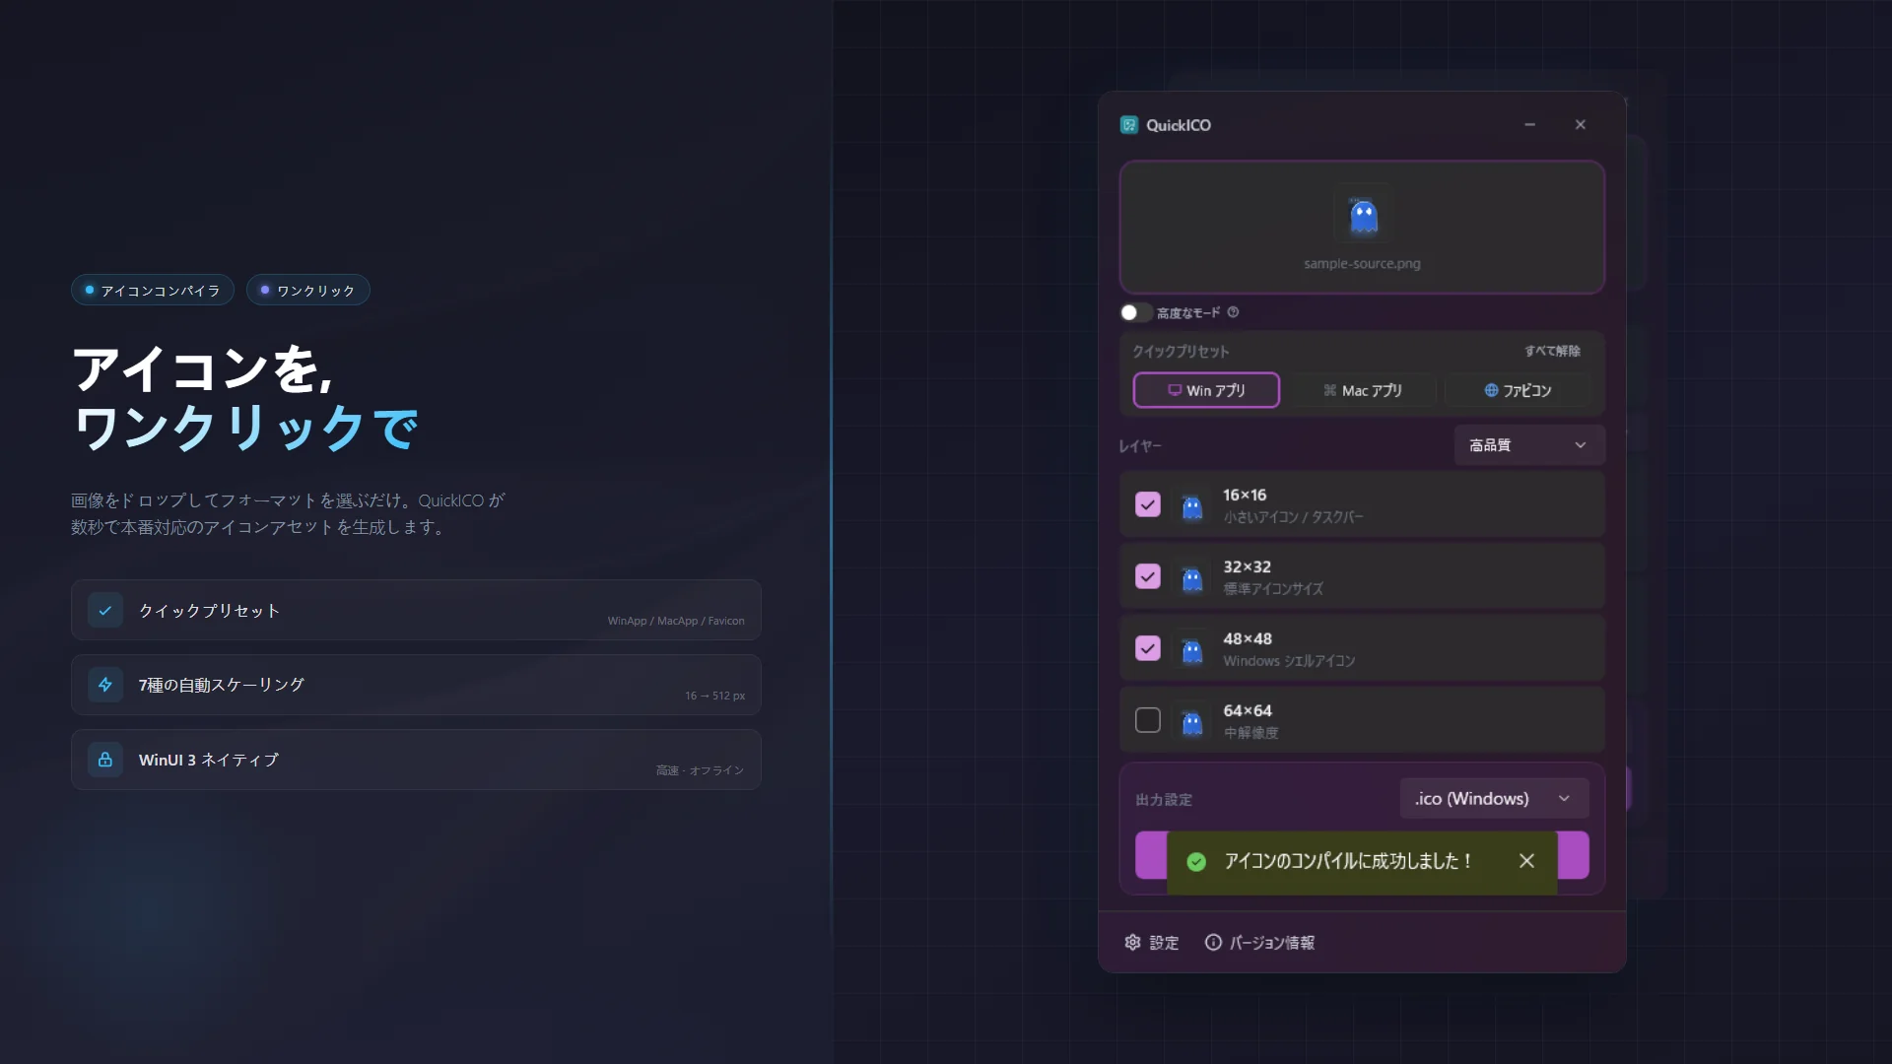Dismiss the compile success notification

(1526, 861)
